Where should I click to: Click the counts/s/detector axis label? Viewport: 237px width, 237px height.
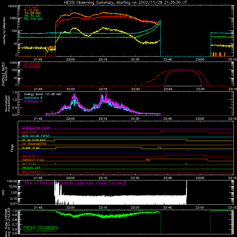pyautogui.click(x=4, y=31)
